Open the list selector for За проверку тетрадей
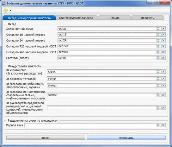Screen dimensions: 172x147 pyautogui.click(x=159, y=79)
